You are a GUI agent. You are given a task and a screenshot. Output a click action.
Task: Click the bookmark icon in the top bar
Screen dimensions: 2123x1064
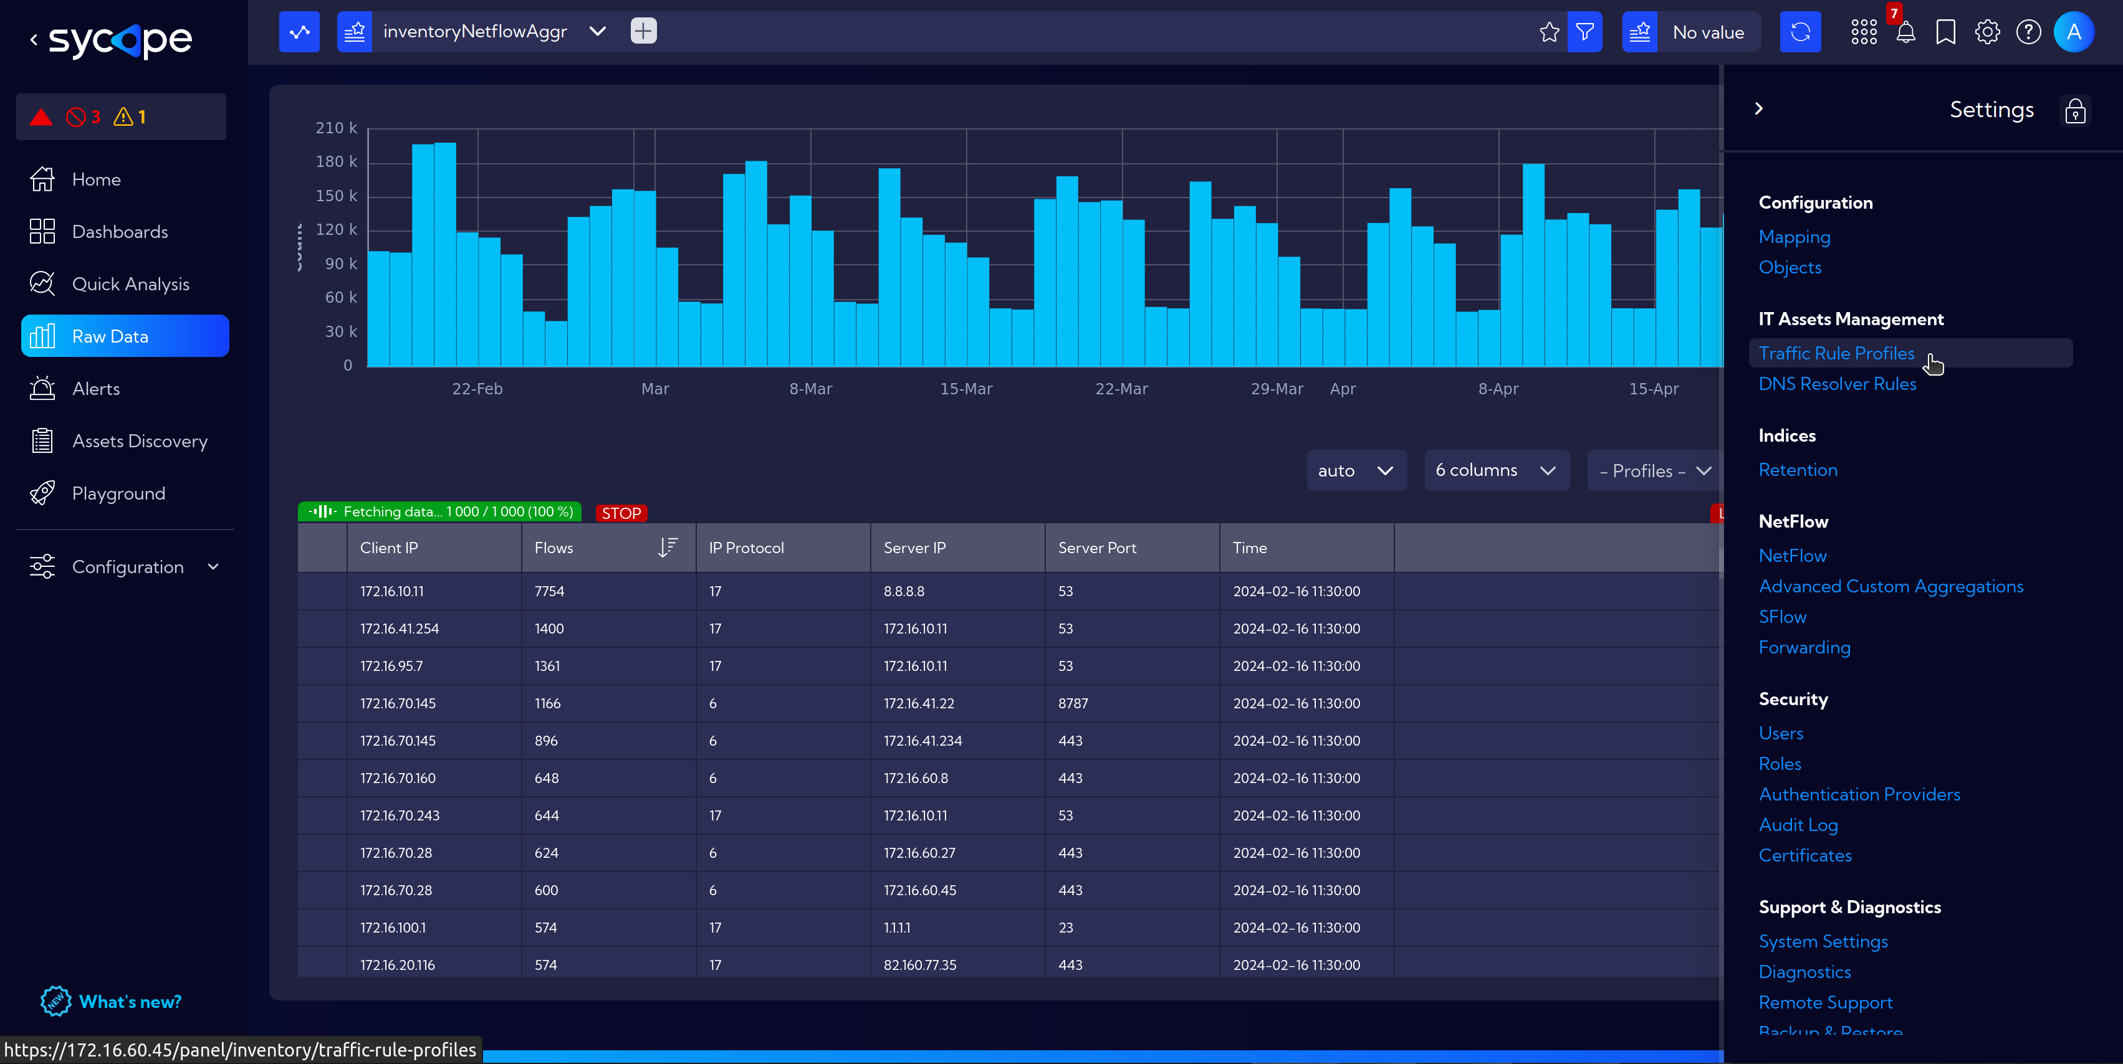tap(1944, 31)
